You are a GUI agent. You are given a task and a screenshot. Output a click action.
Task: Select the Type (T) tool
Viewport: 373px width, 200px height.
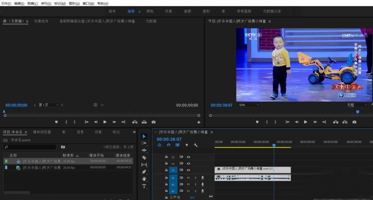(x=144, y=186)
